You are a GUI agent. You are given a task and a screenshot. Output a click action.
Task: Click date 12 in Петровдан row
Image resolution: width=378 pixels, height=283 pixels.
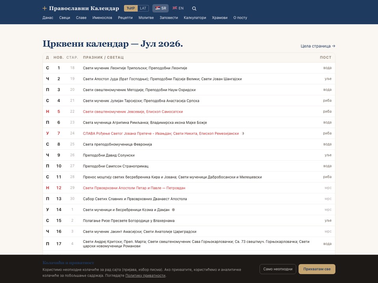(x=59, y=188)
